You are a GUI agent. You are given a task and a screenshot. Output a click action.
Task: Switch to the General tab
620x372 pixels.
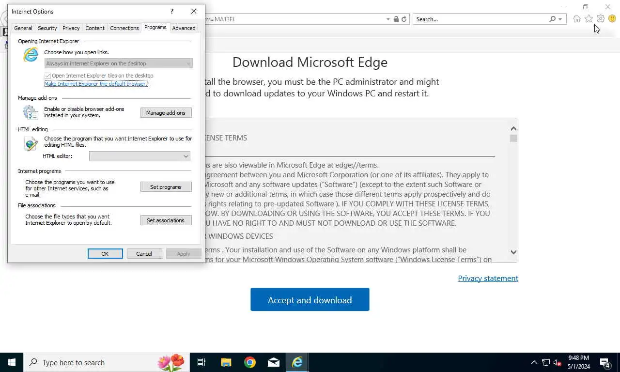point(23,28)
